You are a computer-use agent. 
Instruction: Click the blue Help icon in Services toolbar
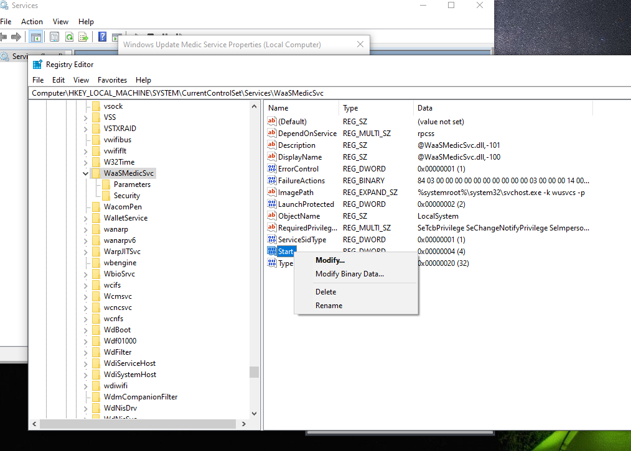pyautogui.click(x=102, y=37)
